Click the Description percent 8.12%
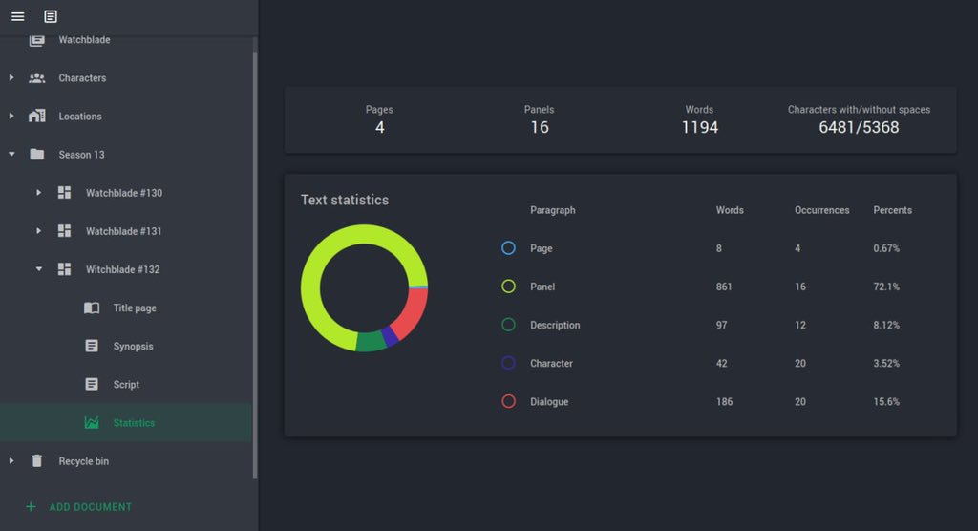 (x=886, y=325)
